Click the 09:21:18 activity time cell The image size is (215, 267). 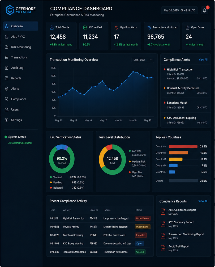[x=54, y=218]
